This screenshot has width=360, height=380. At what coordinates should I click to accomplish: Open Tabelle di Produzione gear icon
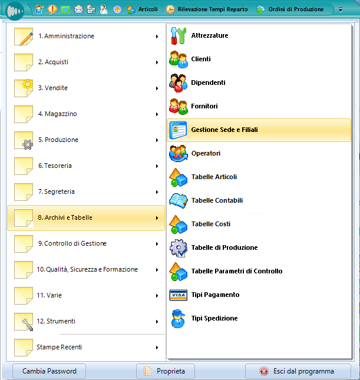pos(178,248)
